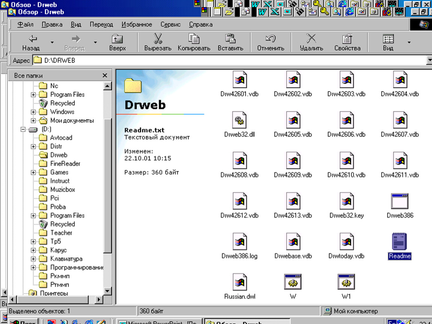Undo the last action with Отменить
The width and height of the screenshot is (432, 324).
click(270, 42)
